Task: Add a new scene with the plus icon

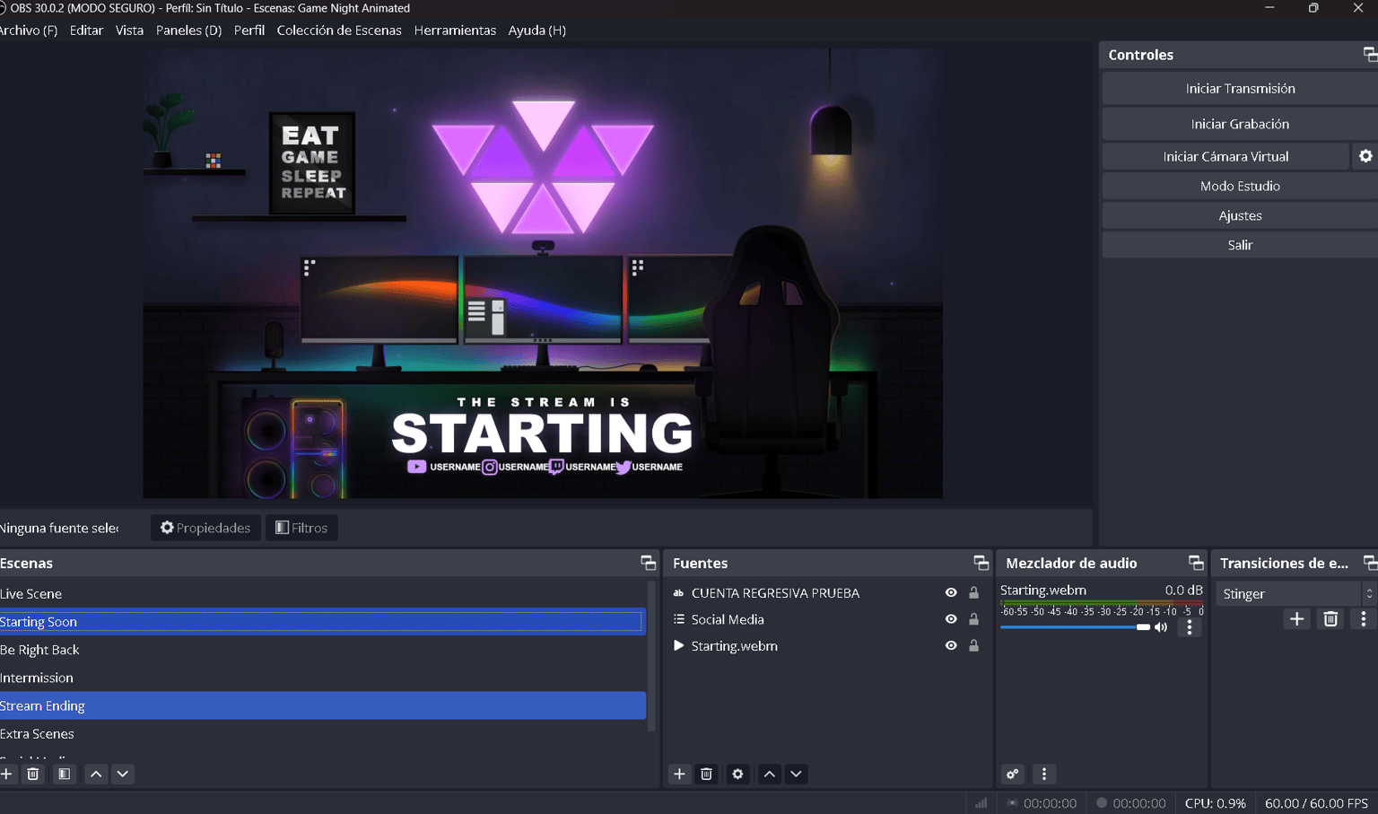Action: (6, 774)
